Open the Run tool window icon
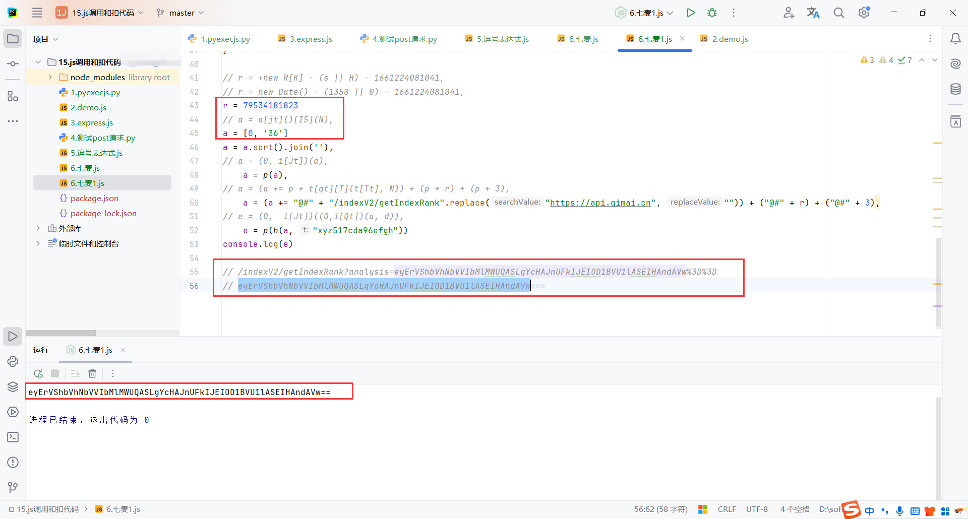Screen dimensions: 968x519 point(13,336)
